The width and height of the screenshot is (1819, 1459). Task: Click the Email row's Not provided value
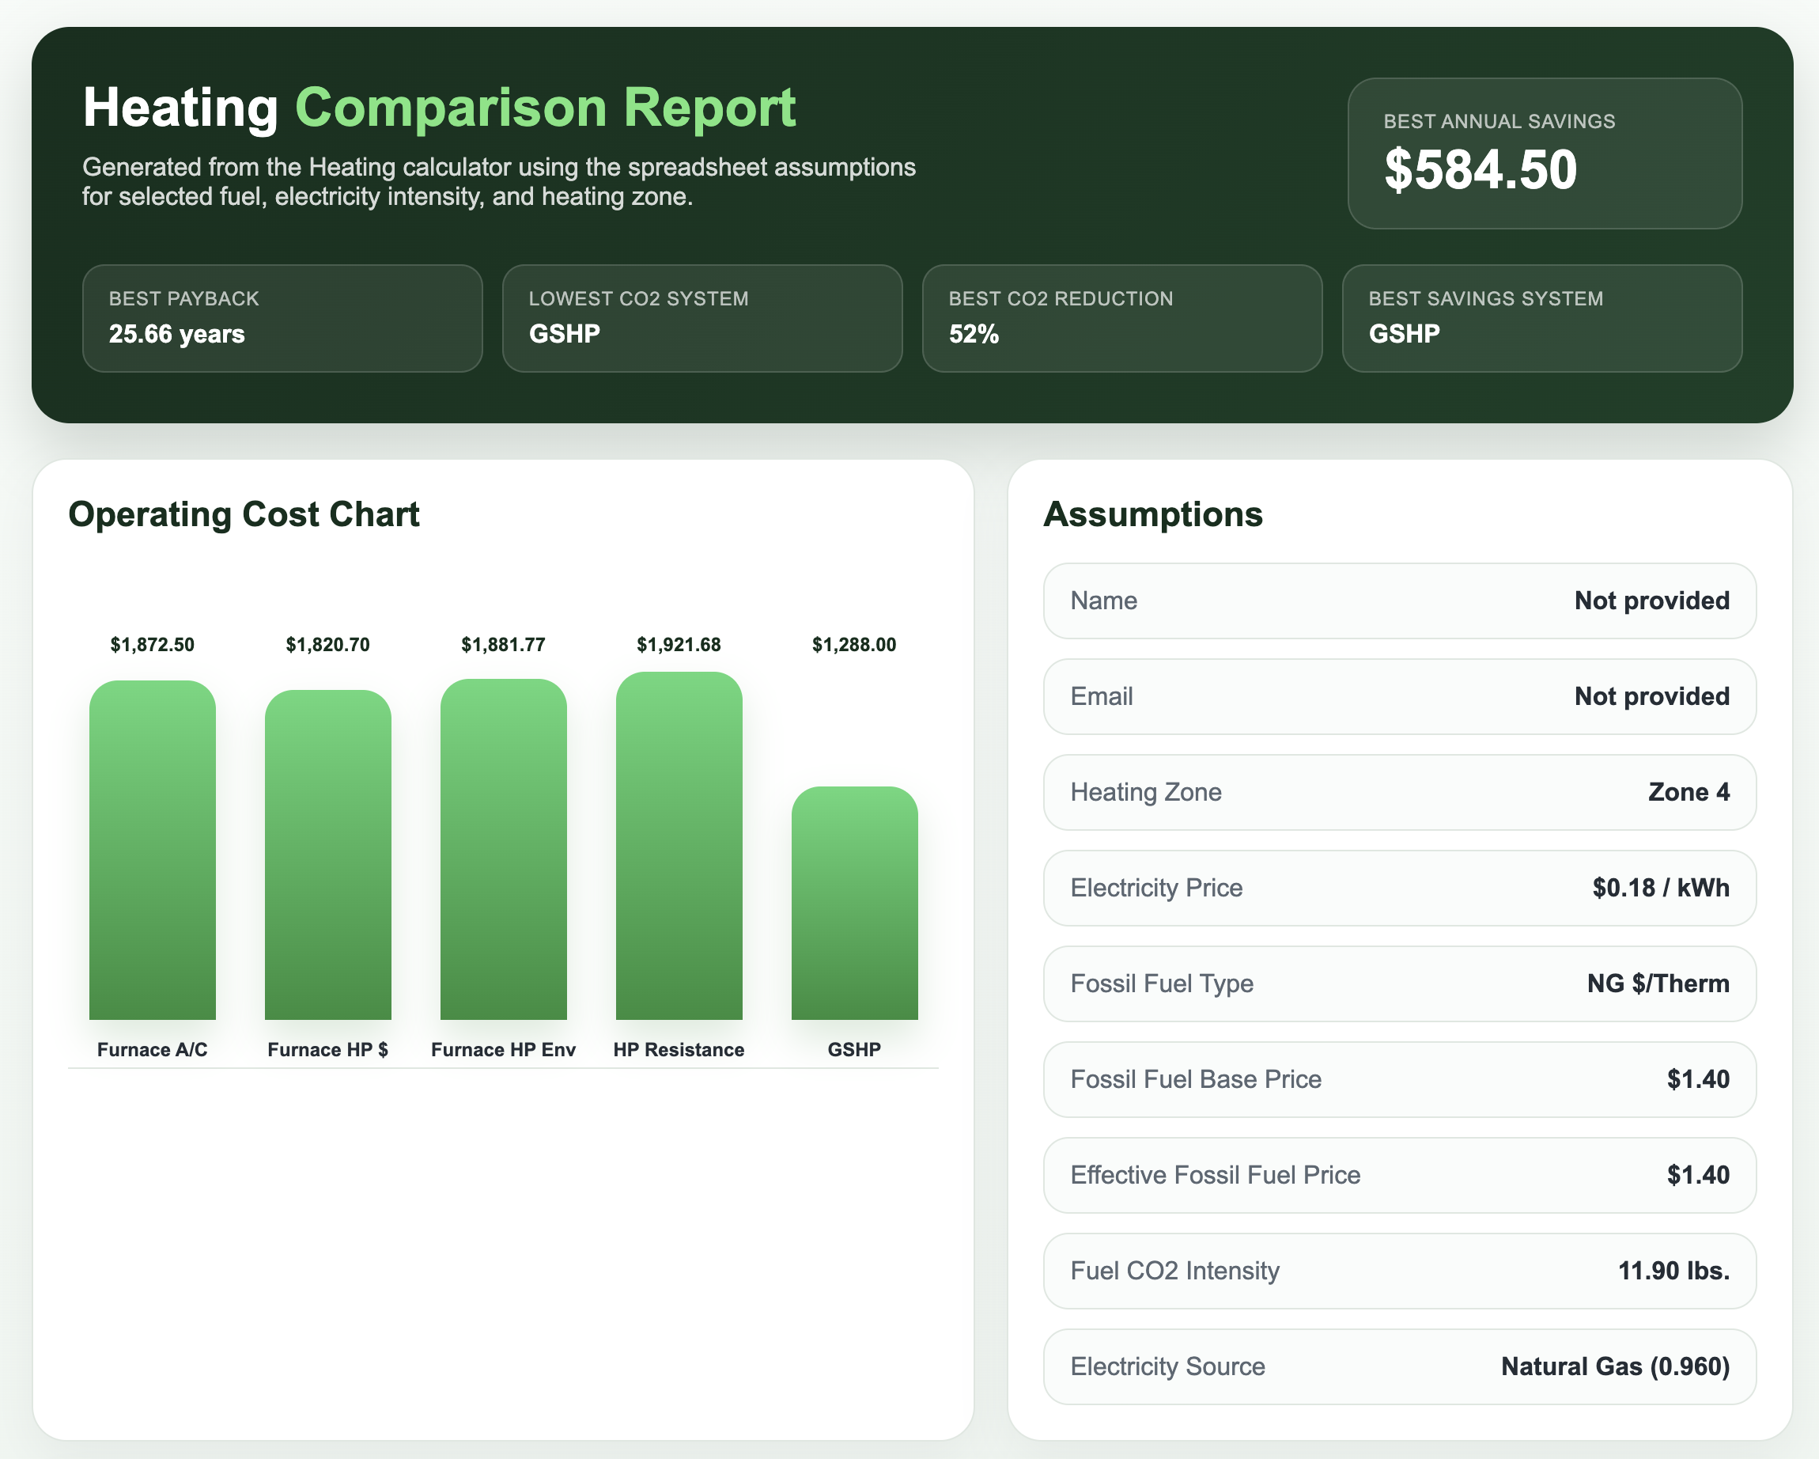1652,696
